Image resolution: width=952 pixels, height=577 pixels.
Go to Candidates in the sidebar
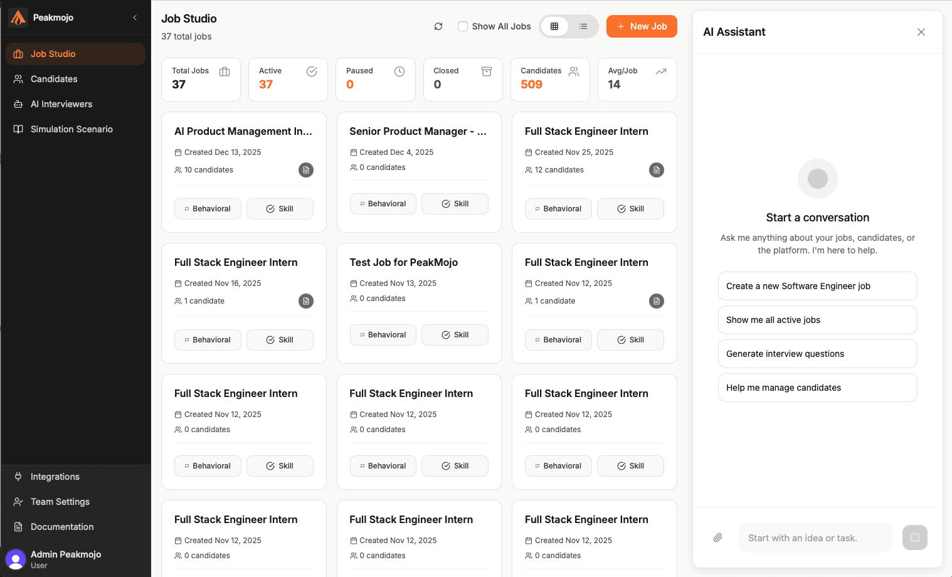click(x=75, y=79)
